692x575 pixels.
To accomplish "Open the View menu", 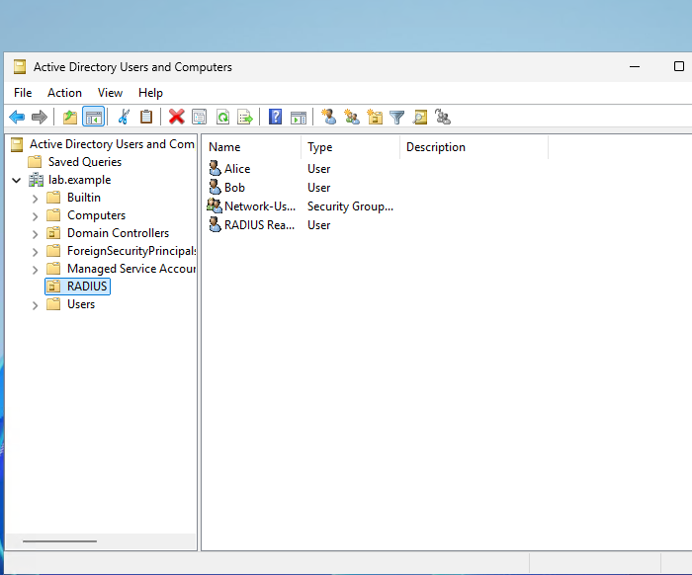I will (x=110, y=93).
